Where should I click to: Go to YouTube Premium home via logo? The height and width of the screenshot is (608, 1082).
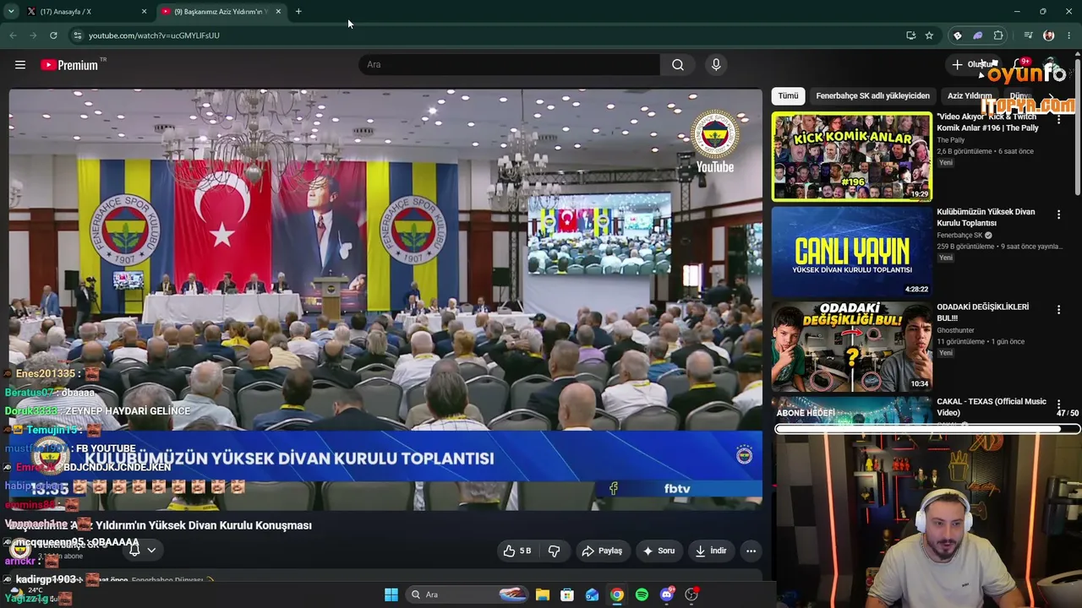[70, 65]
